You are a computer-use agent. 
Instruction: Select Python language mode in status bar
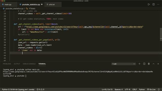(142, 89)
